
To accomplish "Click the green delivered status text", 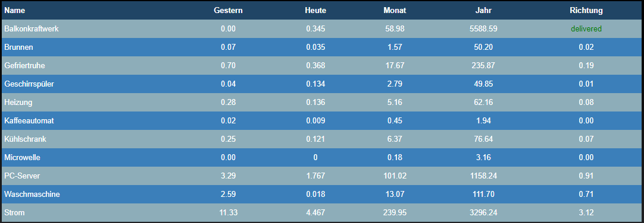I will [x=586, y=28].
